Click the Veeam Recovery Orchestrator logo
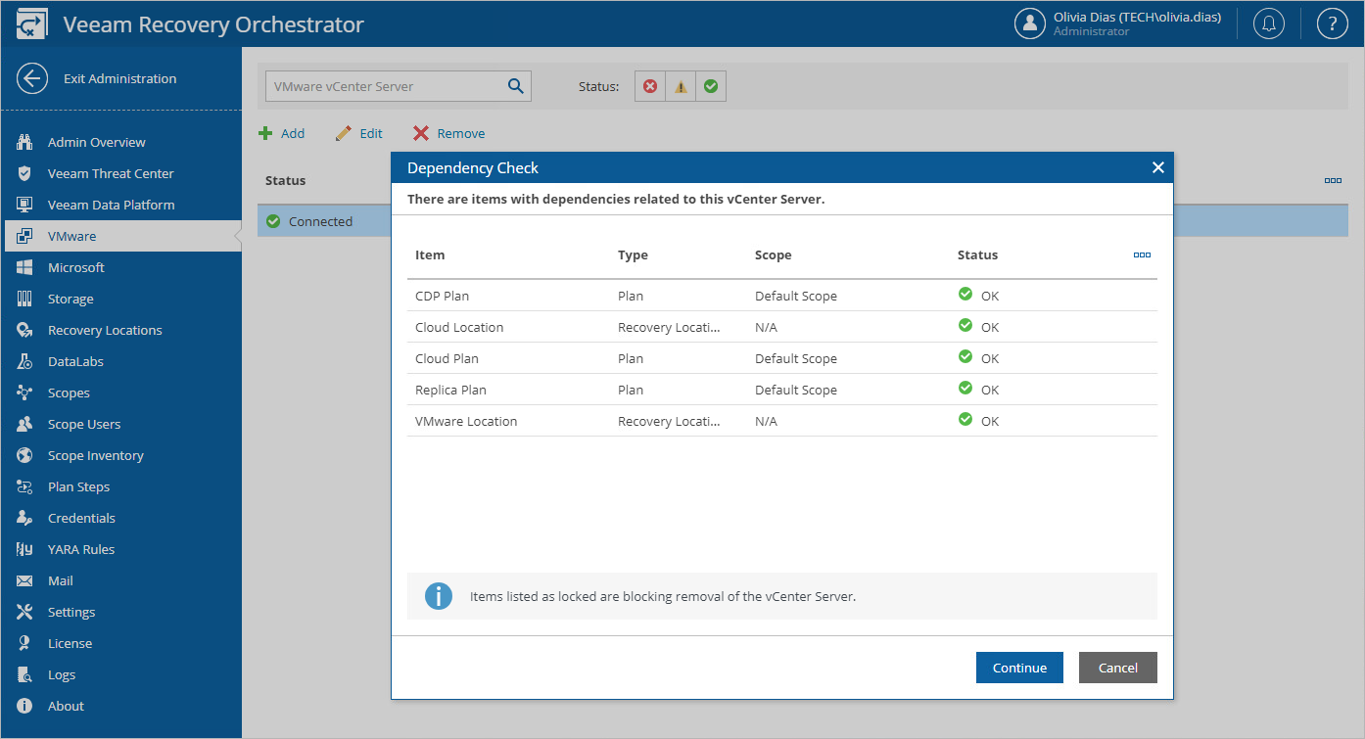This screenshot has width=1365, height=739. [32, 24]
